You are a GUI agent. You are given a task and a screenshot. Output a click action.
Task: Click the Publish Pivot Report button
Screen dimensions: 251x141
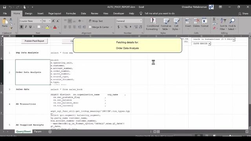34,41
